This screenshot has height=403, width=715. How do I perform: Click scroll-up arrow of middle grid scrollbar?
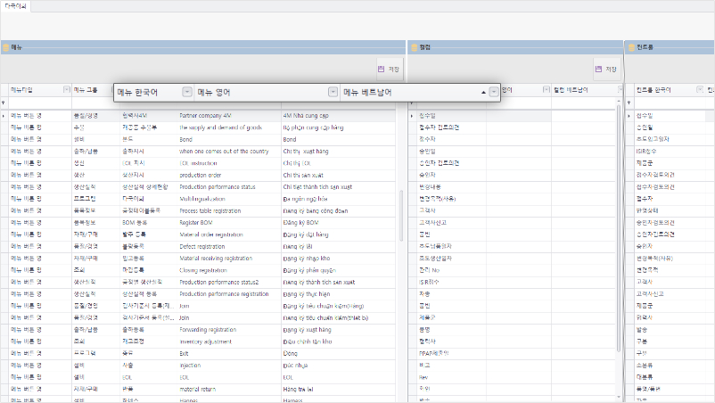pyautogui.click(x=619, y=102)
